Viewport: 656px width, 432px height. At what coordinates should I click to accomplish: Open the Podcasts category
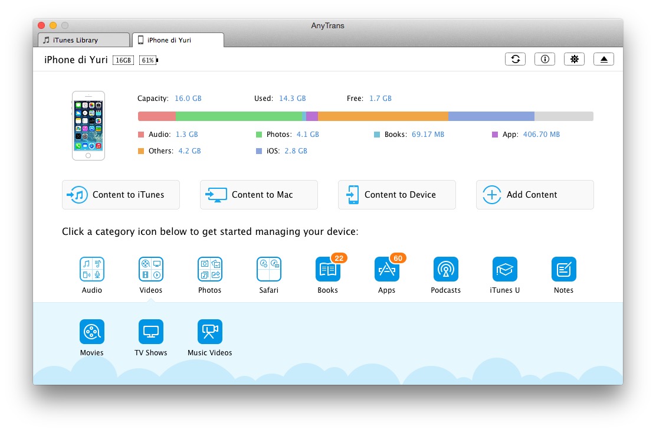[x=446, y=269]
